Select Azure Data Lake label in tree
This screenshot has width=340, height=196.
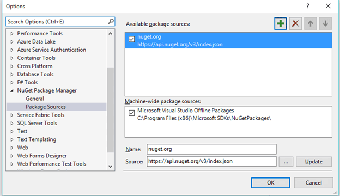pyautogui.click(x=36, y=41)
